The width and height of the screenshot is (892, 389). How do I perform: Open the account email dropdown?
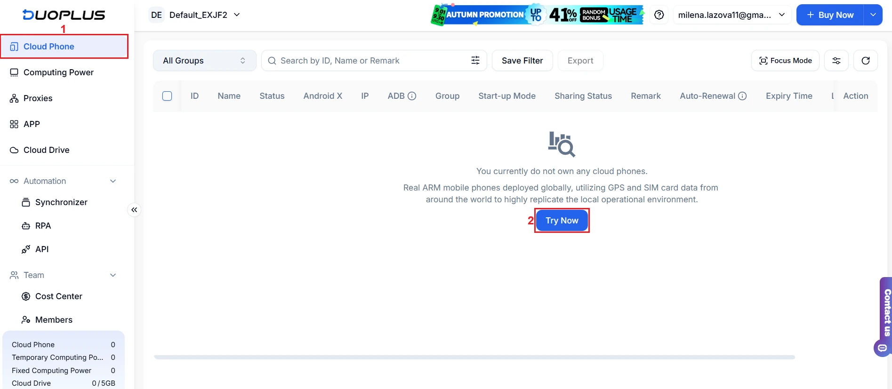(x=731, y=15)
